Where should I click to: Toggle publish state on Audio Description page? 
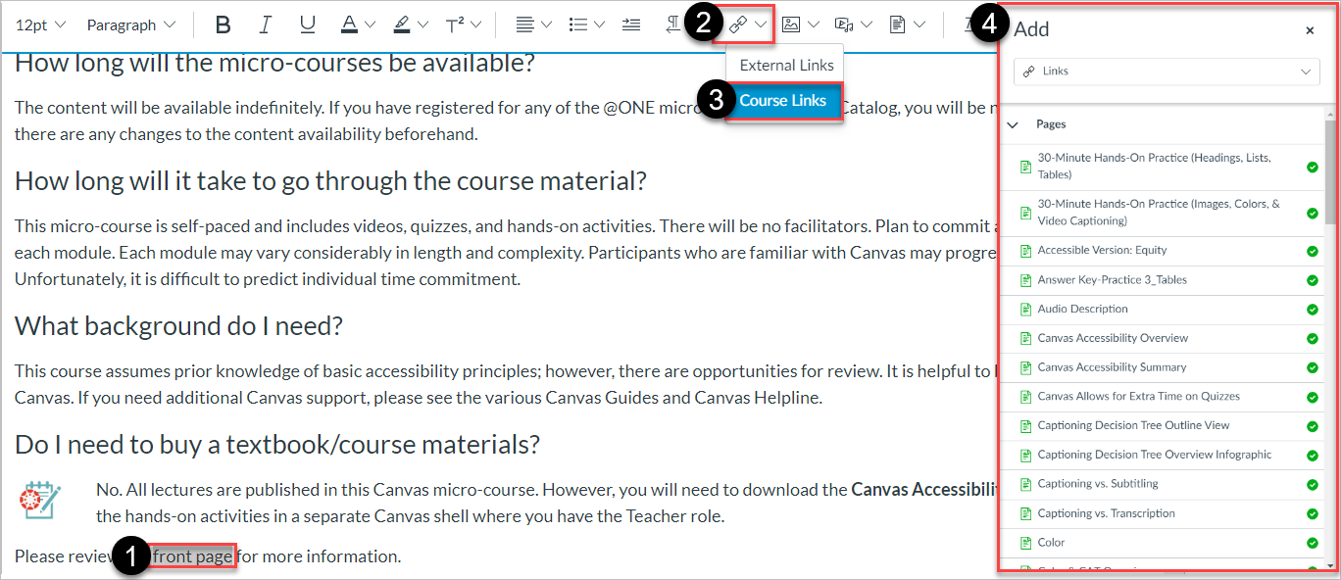click(x=1315, y=309)
